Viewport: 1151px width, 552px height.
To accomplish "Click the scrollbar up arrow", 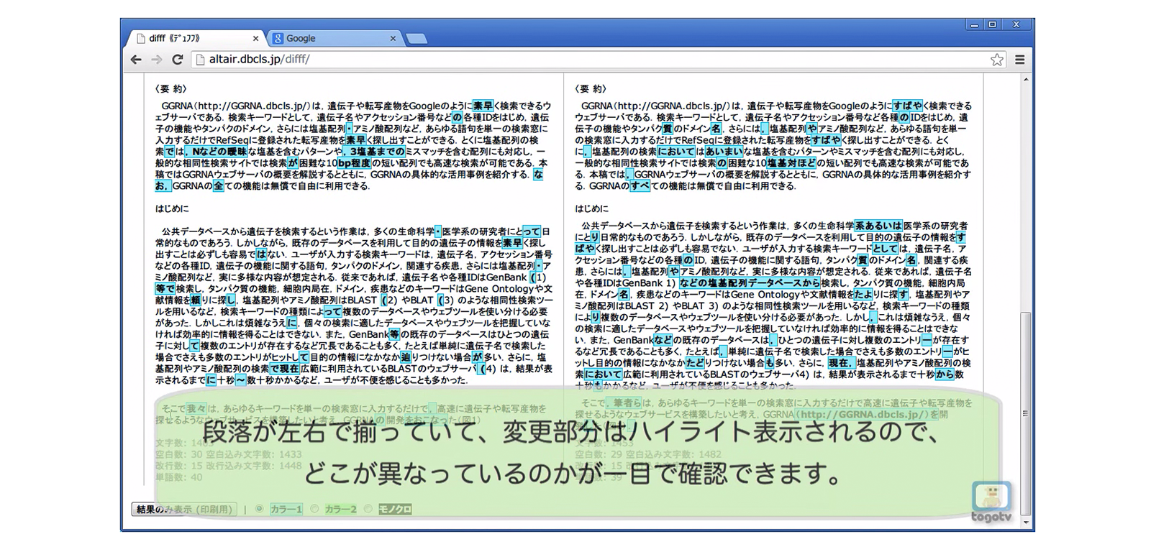I will [1027, 80].
